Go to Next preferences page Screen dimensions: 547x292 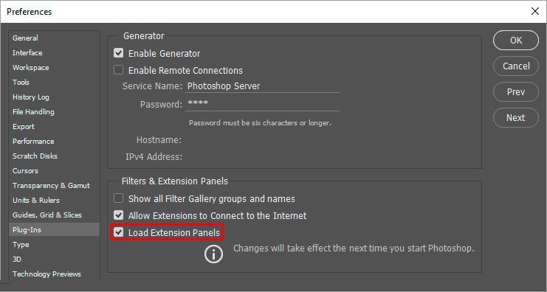pyautogui.click(x=515, y=118)
